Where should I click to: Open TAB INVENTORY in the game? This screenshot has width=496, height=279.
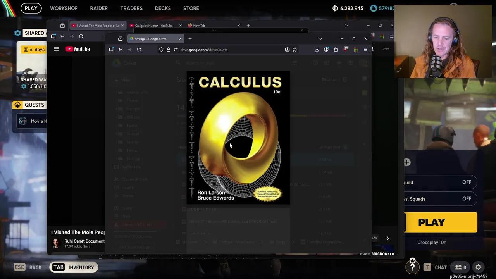pyautogui.click(x=74, y=267)
